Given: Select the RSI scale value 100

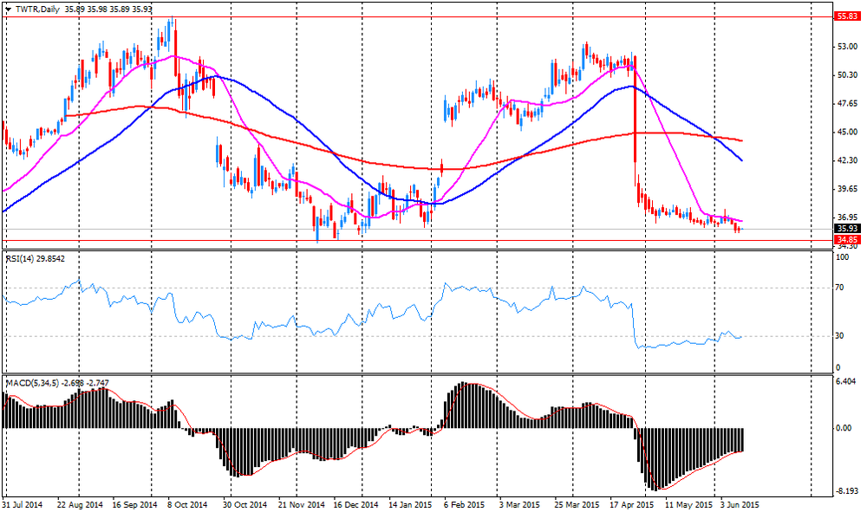Looking at the screenshot, I should 842,257.
